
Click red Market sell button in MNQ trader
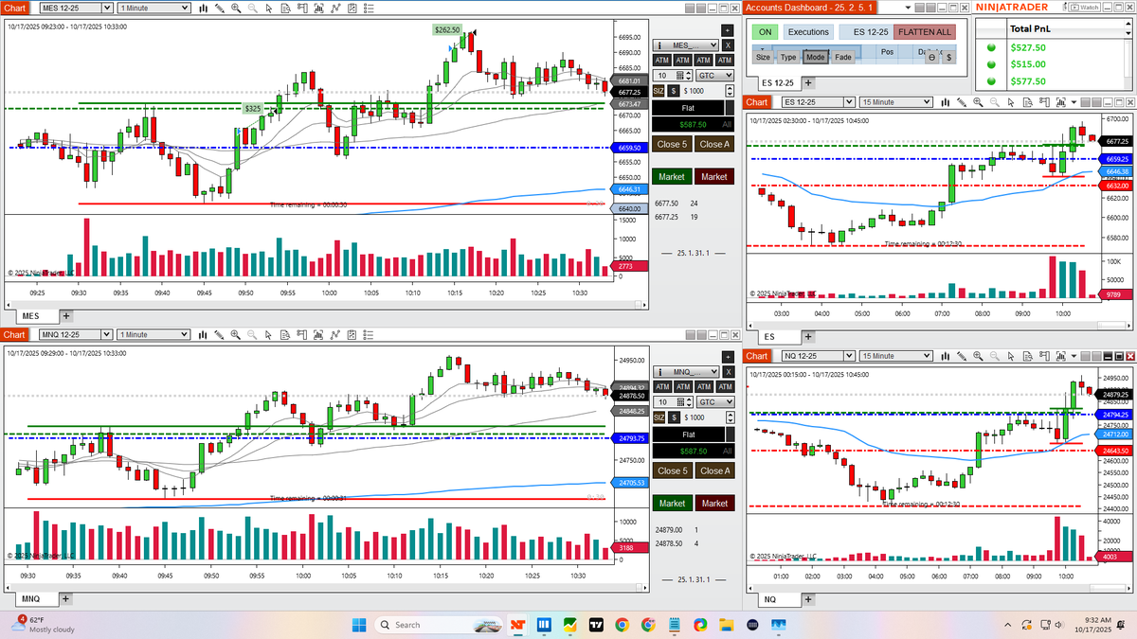click(x=714, y=503)
